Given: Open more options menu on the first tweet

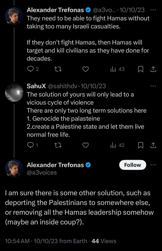Looking at the screenshot, I should 153,10.
